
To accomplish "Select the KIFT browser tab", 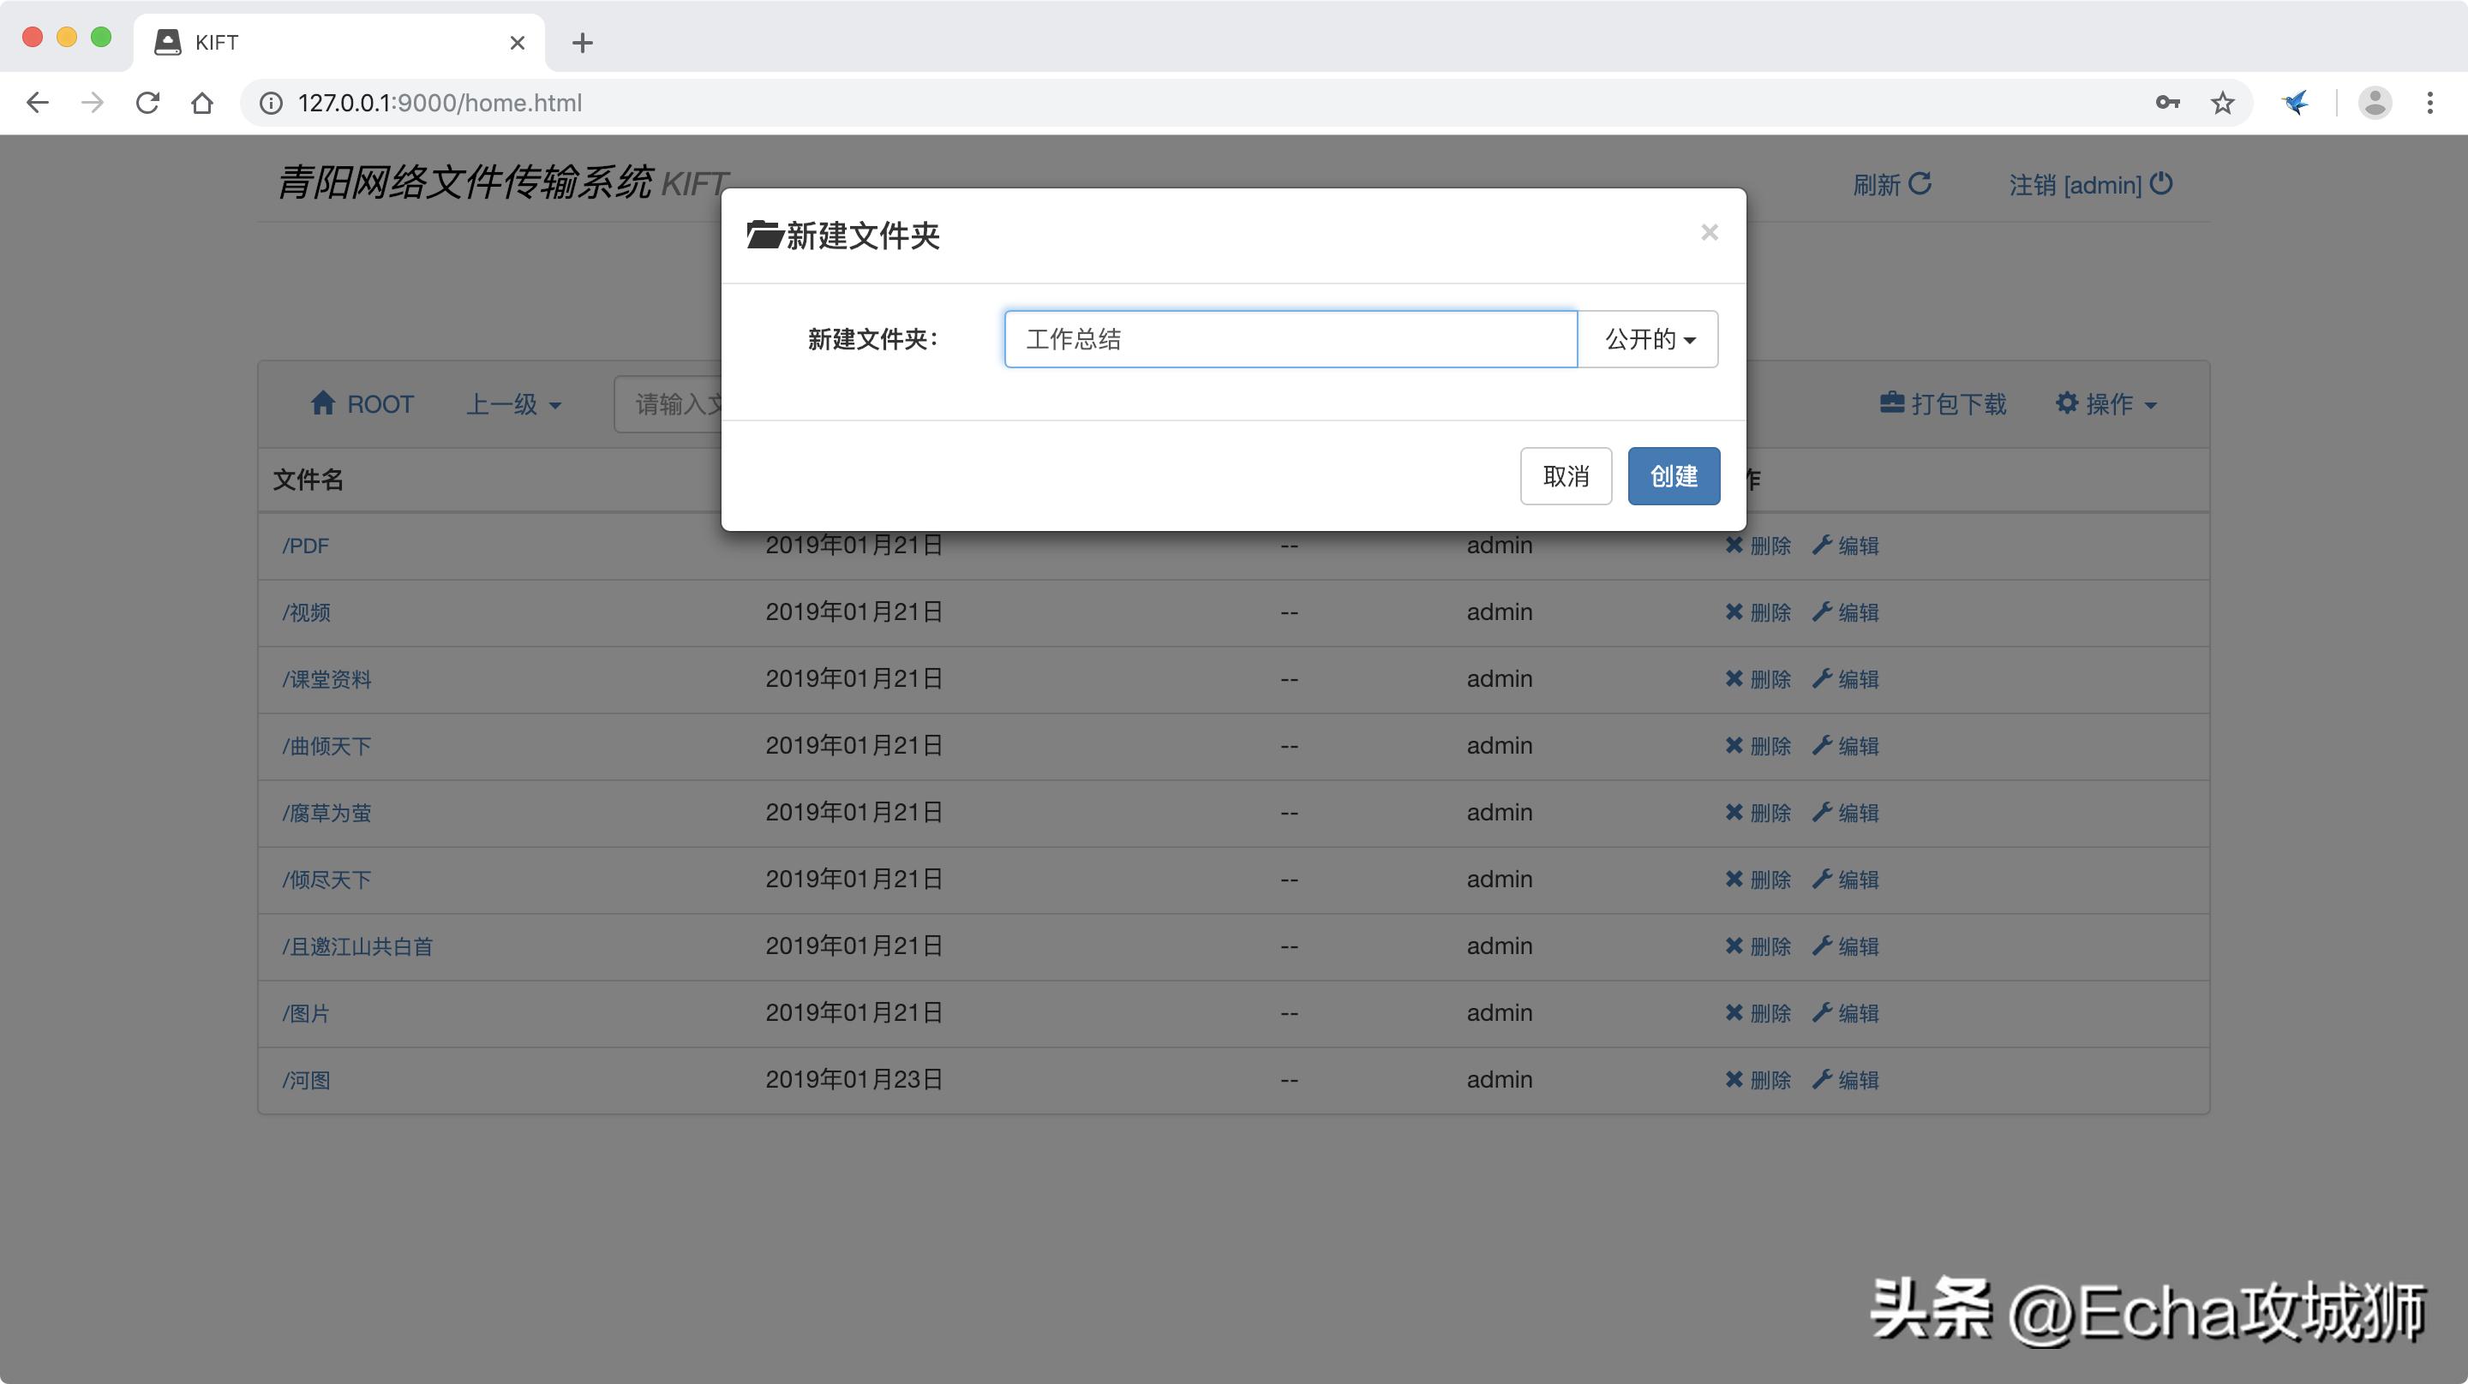I will click(x=287, y=41).
